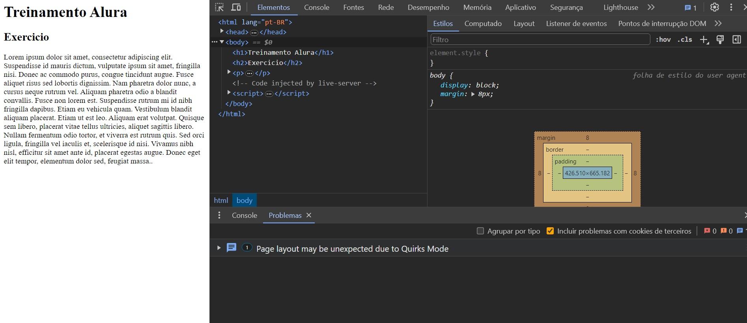Open the issues counter badge
This screenshot has height=323, width=747.
point(691,7)
